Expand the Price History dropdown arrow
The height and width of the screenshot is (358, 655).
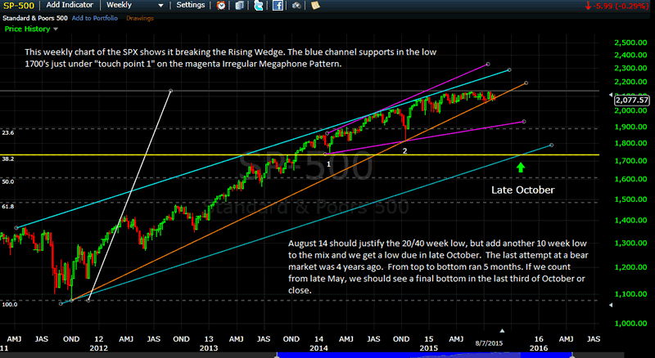(56, 28)
